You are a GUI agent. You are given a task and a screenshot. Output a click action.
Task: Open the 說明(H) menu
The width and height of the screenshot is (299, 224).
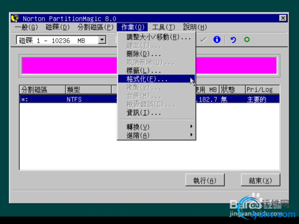[x=195, y=27]
